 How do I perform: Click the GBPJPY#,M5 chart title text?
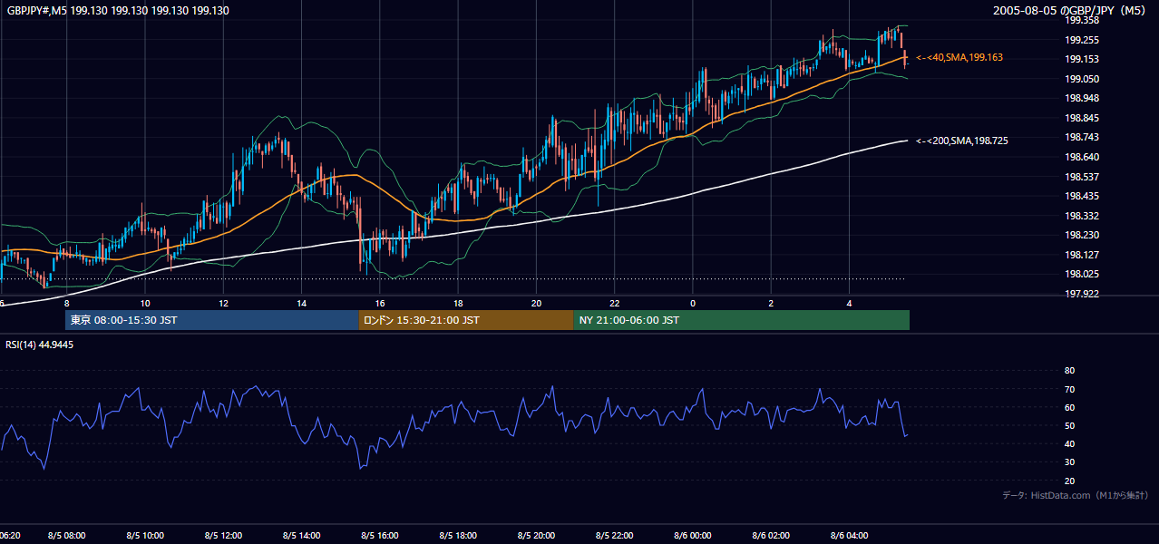click(118, 11)
